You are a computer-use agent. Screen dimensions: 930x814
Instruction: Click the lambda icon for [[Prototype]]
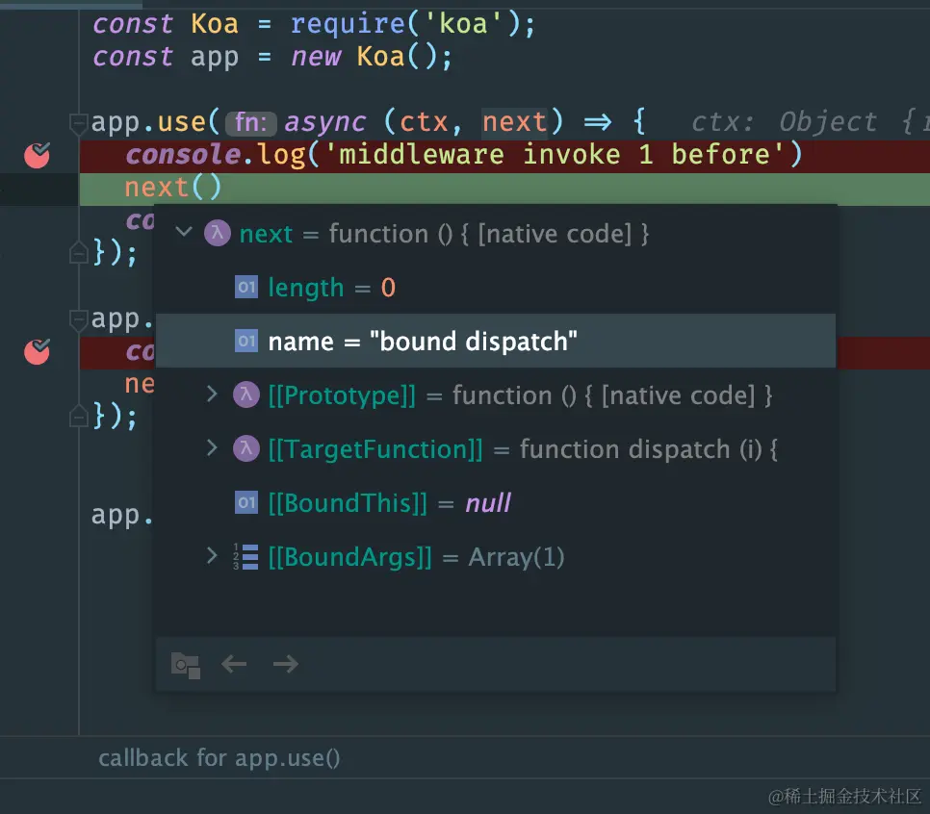click(x=246, y=394)
